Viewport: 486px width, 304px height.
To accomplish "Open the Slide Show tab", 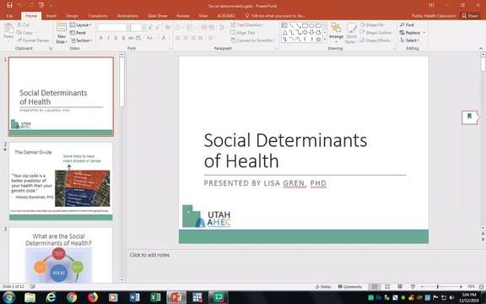I will click(157, 15).
